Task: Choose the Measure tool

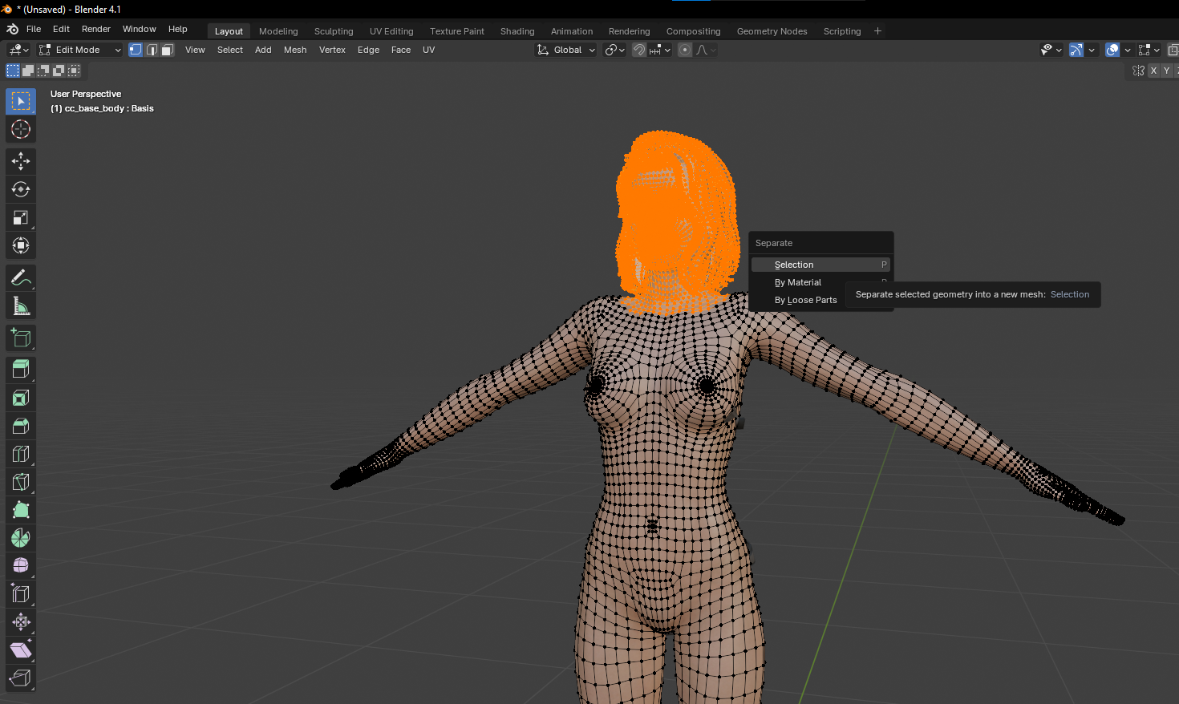Action: [x=21, y=306]
